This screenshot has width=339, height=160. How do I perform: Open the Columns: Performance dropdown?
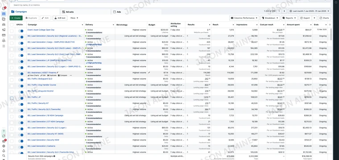pyautogui.click(x=244, y=18)
